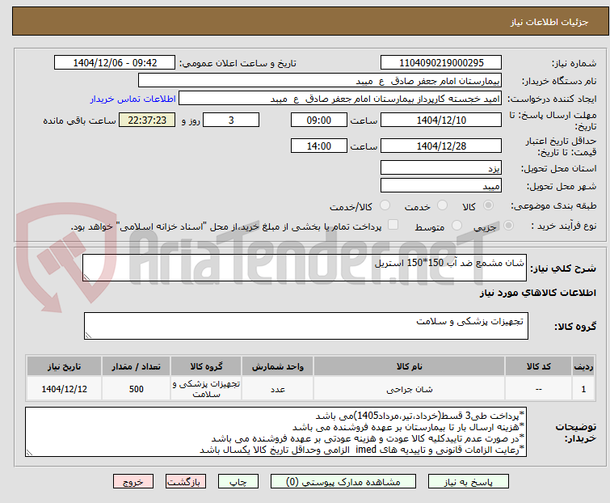610x503 pixels.
Task: Click the نام کالا column header
Action: [x=410, y=366]
